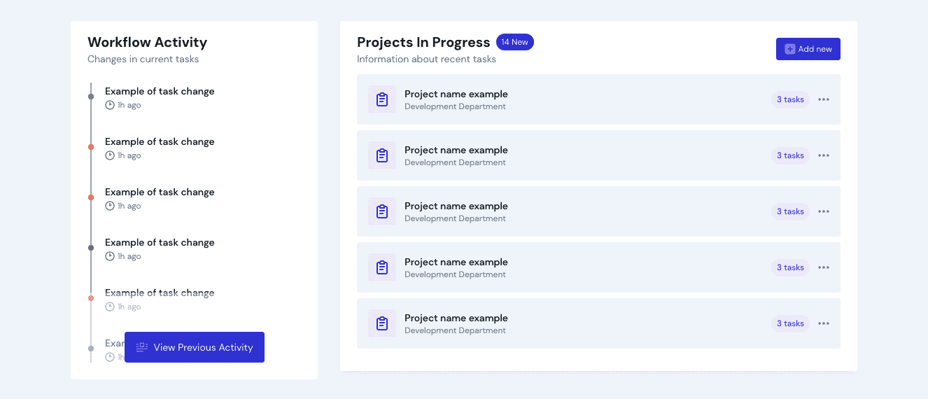Click the 14 New badge
The image size is (928, 399).
(514, 42)
